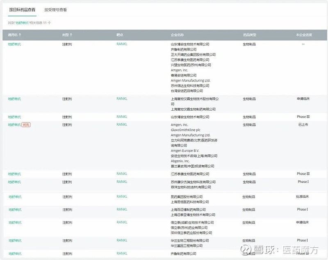
Task: Sort by 剂型 column arrow icon
Action: coord(71,35)
